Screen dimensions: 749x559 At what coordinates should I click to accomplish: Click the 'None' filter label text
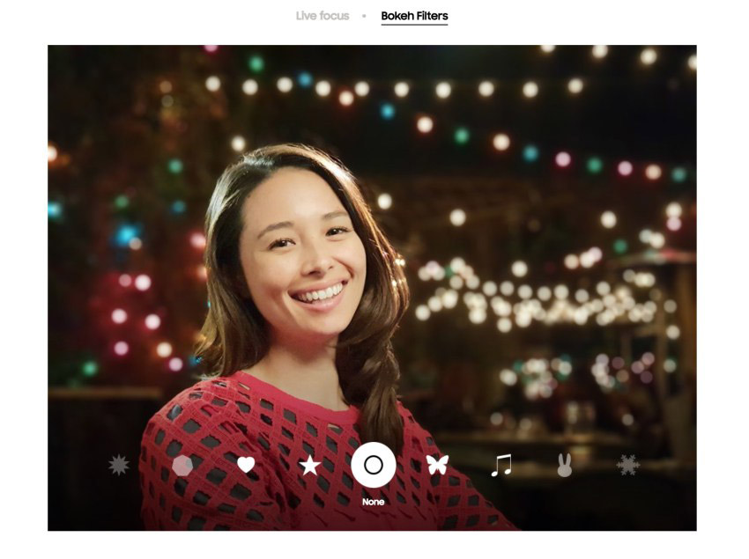[x=373, y=502]
